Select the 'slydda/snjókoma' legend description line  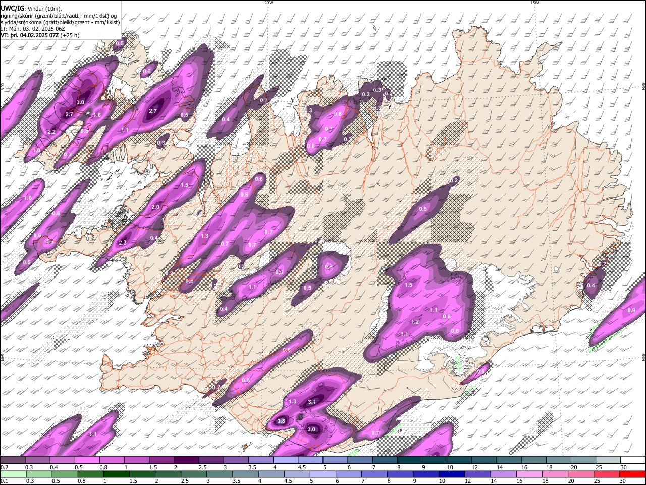[60, 22]
